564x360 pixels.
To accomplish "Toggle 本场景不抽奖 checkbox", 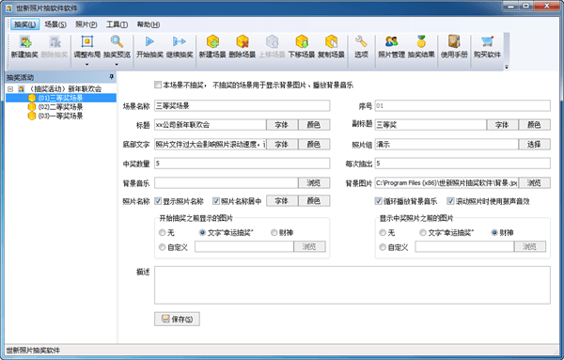I will [158, 85].
